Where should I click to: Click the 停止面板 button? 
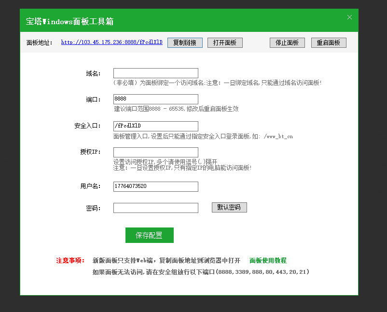(287, 43)
